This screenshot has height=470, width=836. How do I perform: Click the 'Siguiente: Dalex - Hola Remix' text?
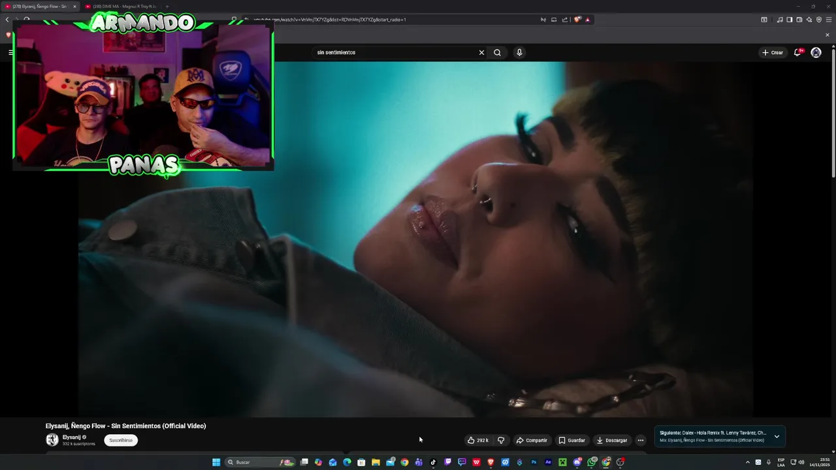coord(713,432)
